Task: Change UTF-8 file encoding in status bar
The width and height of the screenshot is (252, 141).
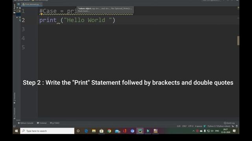Action: [191, 126]
